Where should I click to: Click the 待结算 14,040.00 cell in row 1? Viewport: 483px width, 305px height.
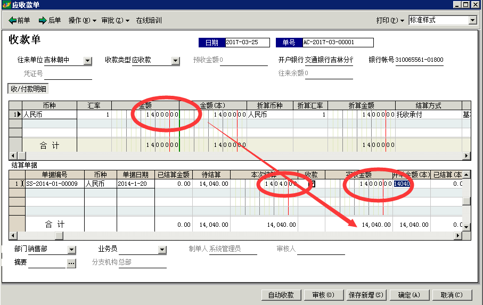(x=211, y=184)
